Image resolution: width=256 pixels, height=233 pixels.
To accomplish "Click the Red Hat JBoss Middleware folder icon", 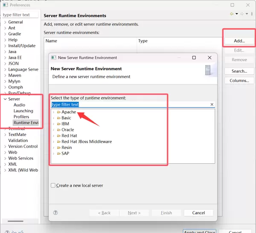I will tap(58, 142).
